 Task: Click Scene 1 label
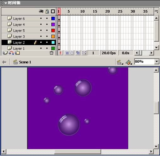tap(25, 62)
